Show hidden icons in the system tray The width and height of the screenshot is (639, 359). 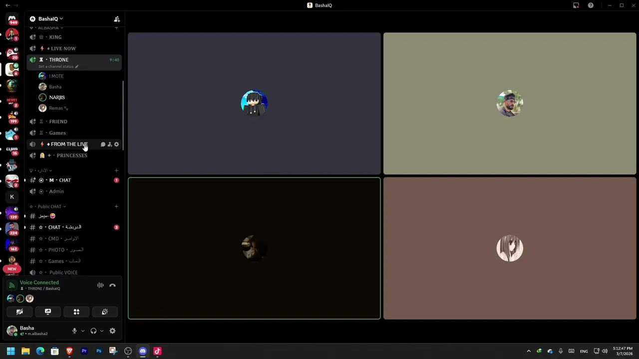coord(529,351)
